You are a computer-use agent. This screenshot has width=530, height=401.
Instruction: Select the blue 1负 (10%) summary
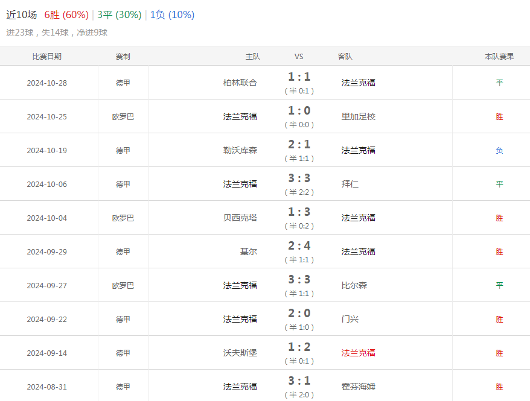[x=172, y=14]
